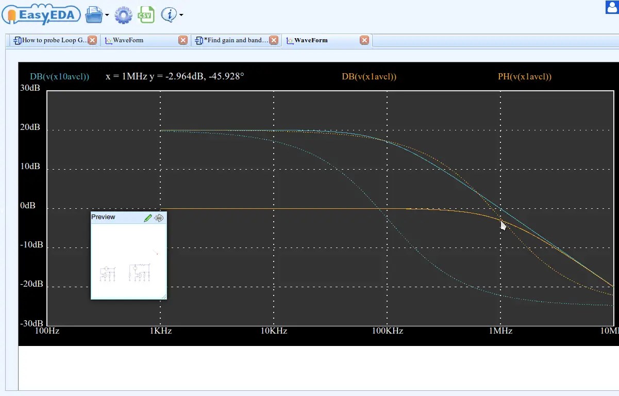The image size is (619, 396).
Task: Open the user account icon
Action: click(x=612, y=7)
